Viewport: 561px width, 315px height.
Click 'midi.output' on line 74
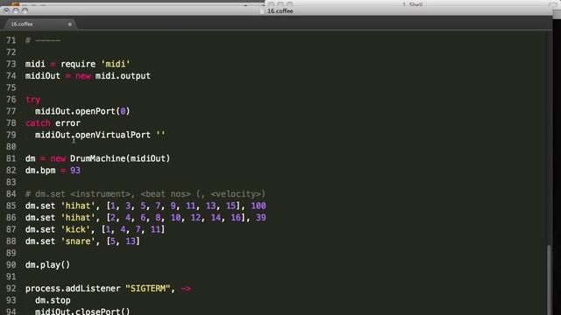click(123, 76)
